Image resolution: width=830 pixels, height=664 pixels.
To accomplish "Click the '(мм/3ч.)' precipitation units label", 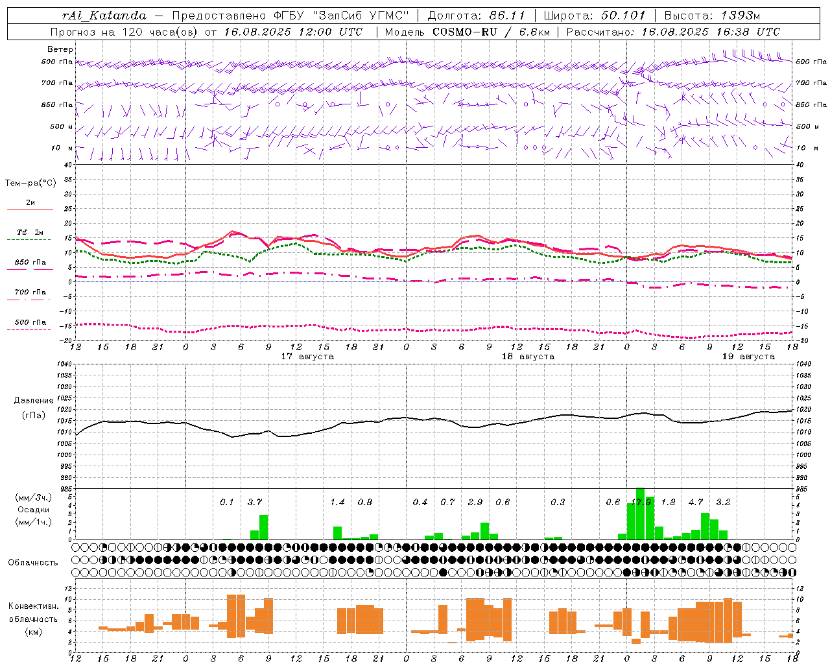I will tap(33, 497).
